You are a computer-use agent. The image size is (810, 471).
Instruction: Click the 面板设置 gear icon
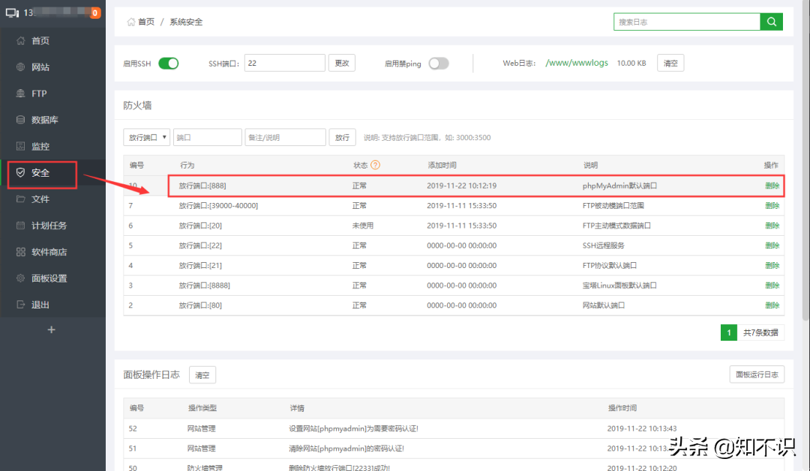coord(21,279)
